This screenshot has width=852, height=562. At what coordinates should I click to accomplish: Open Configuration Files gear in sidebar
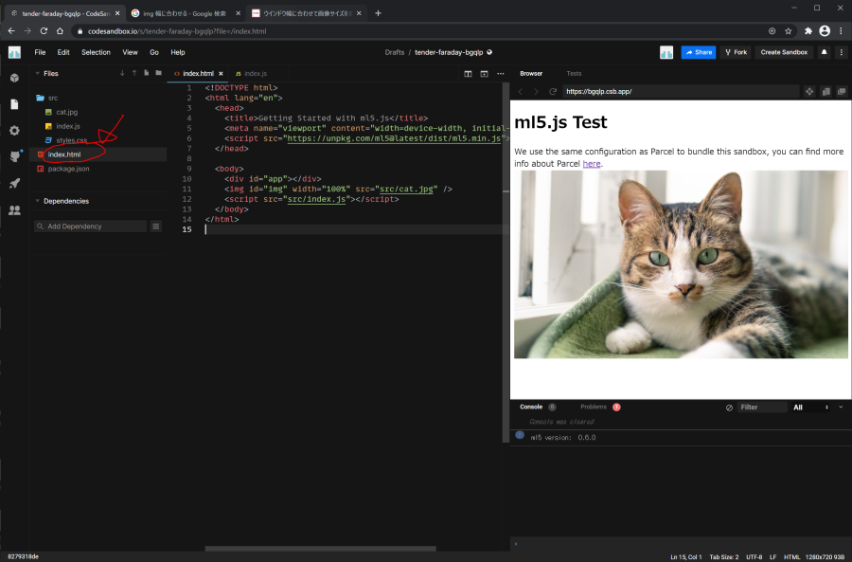[x=14, y=130]
